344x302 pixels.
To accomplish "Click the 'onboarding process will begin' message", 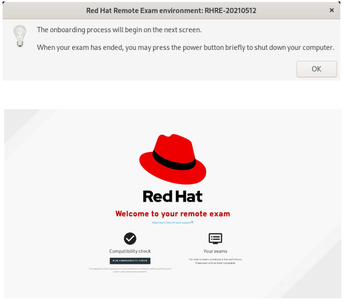I will click(119, 30).
